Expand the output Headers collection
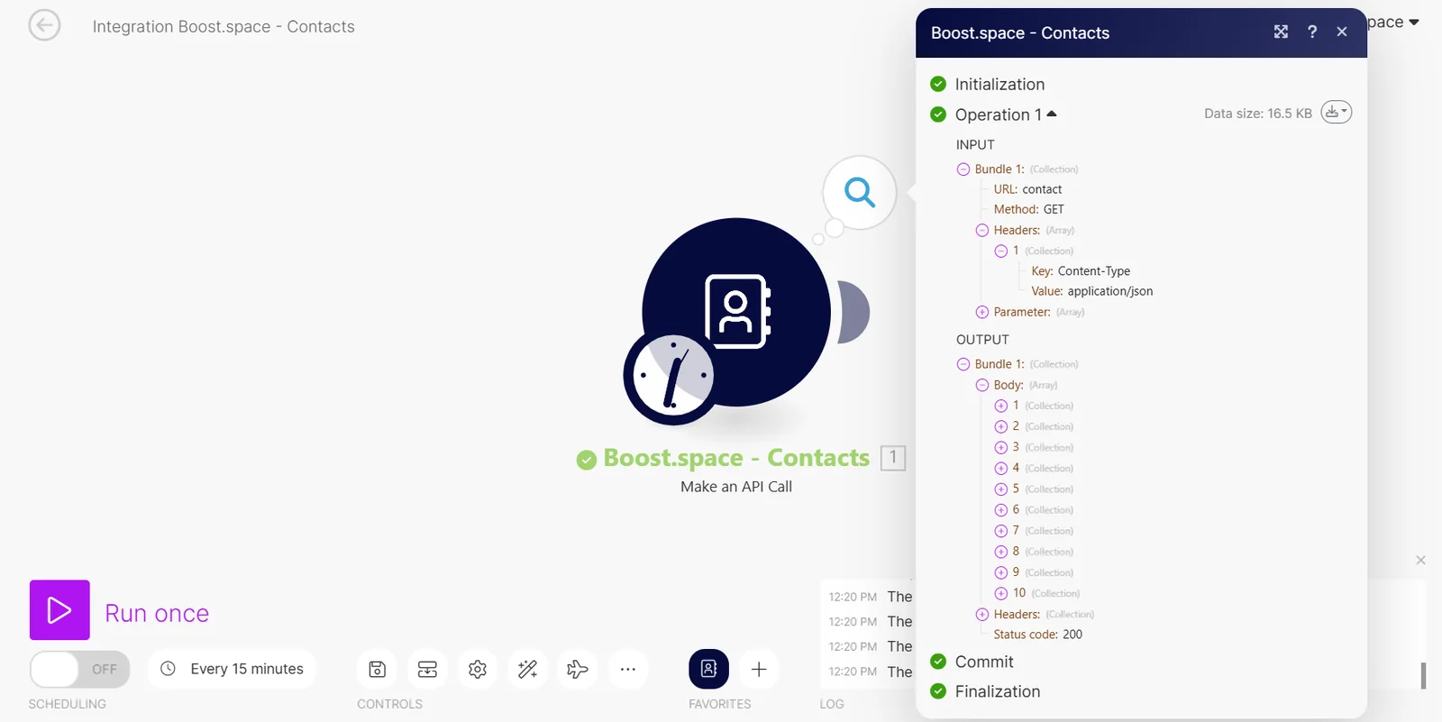 tap(982, 615)
